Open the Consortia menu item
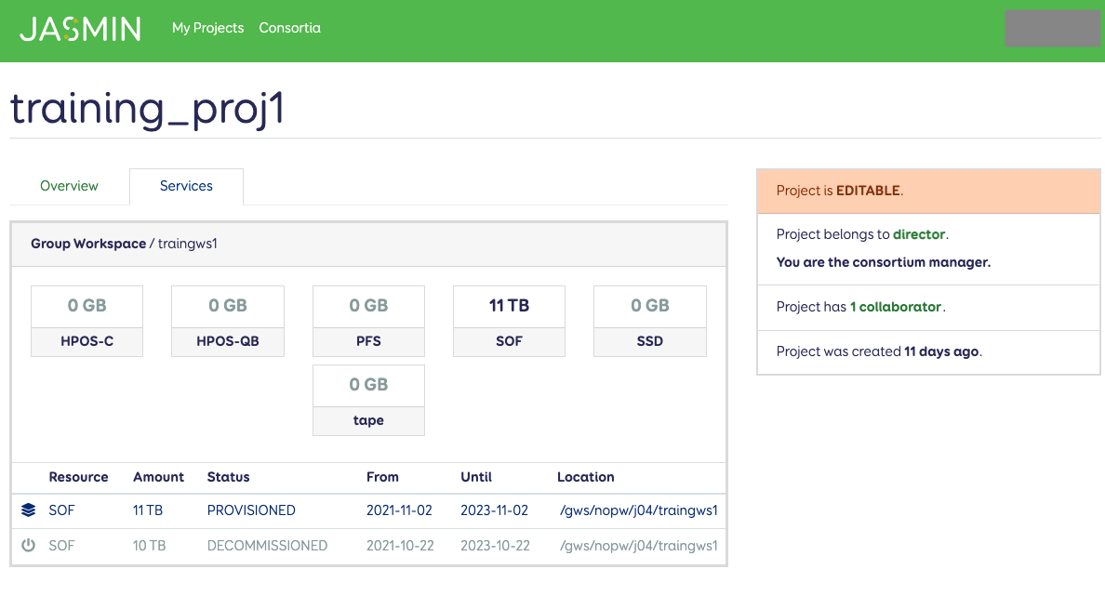Image resolution: width=1105 pixels, height=609 pixels. tap(289, 28)
